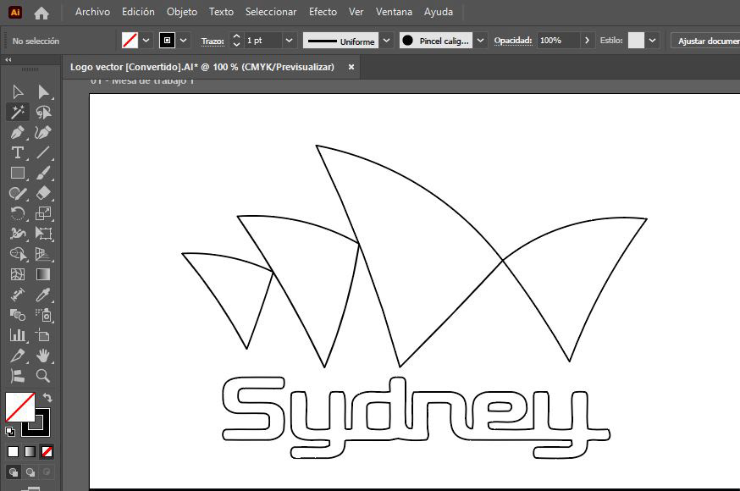Choose the Rectangle tool
The height and width of the screenshot is (491, 740).
tap(18, 173)
